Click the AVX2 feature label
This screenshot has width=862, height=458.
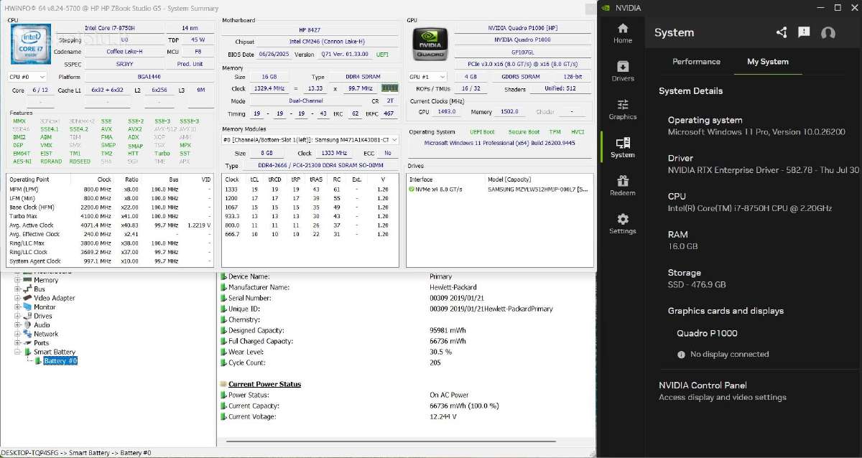tap(135, 129)
